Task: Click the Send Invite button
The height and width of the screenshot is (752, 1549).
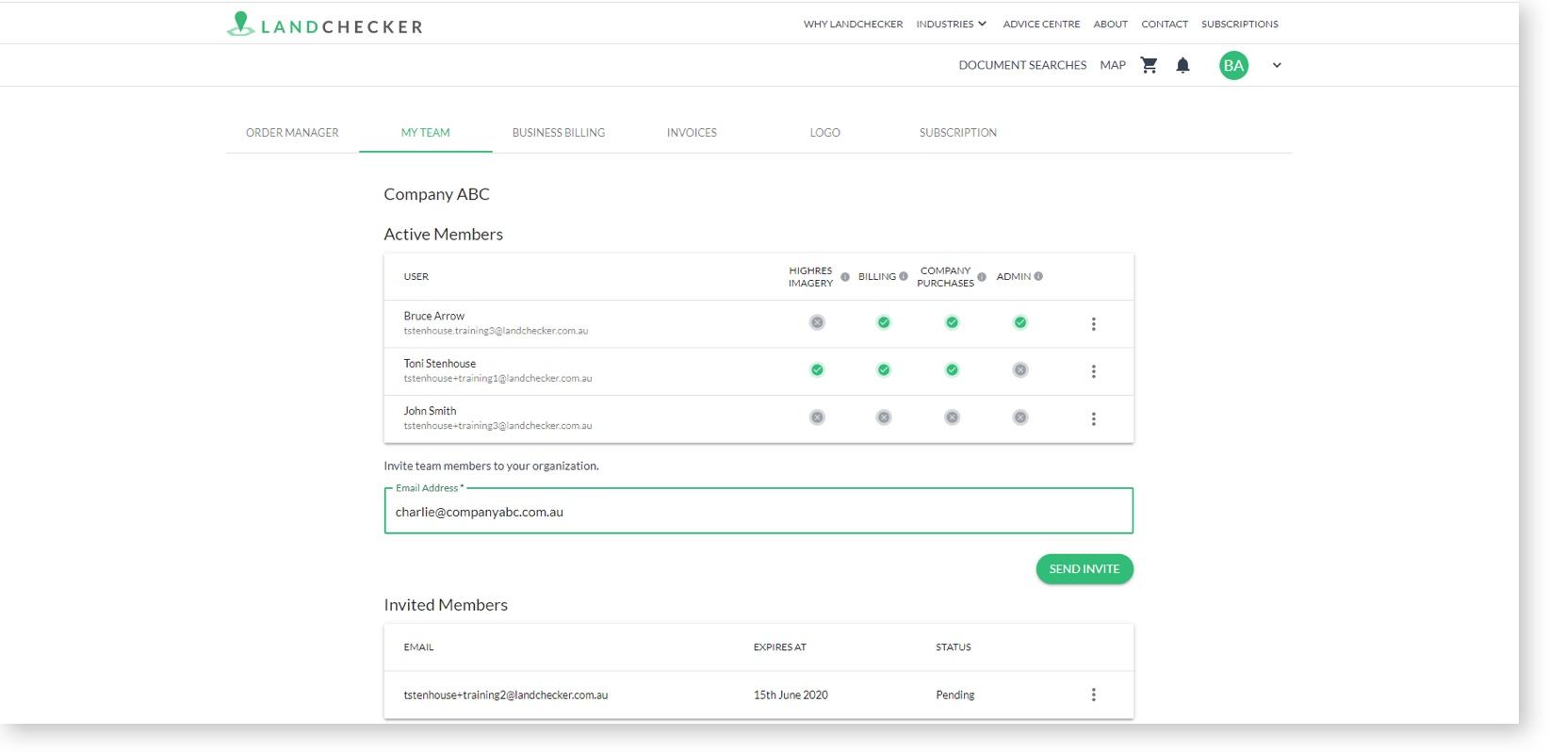Action: (x=1084, y=569)
